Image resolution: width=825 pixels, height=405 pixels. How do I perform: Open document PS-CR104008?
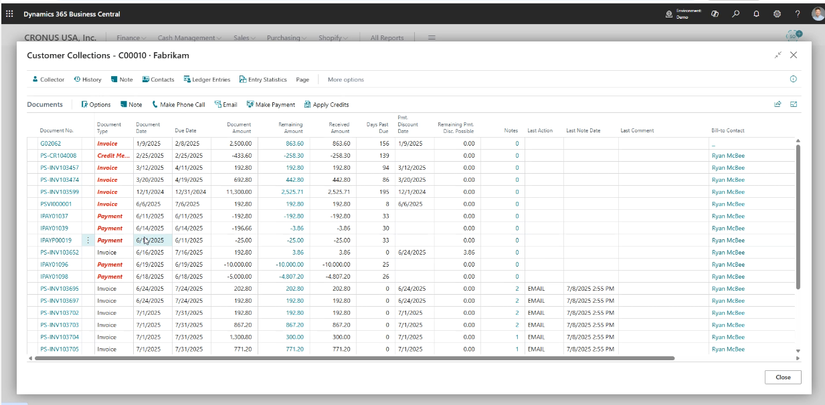click(58, 156)
